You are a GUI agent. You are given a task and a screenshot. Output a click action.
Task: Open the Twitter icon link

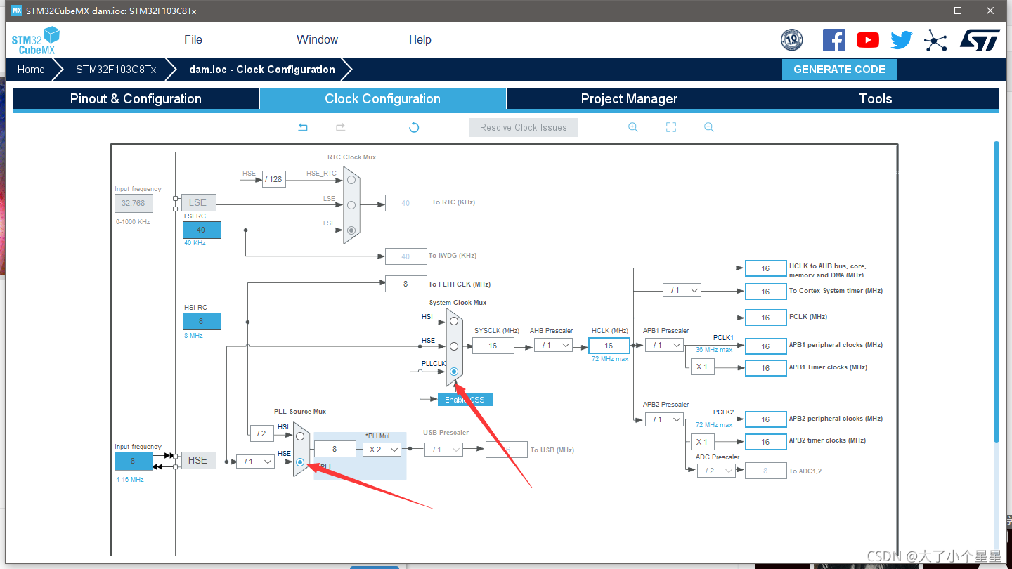pyautogui.click(x=902, y=40)
